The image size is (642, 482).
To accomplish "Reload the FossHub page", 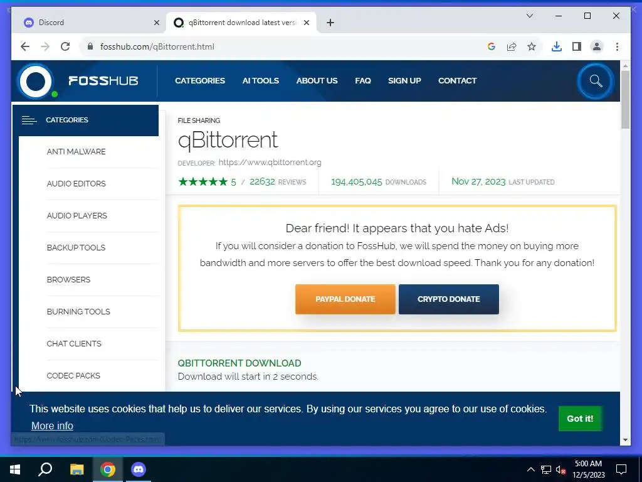I will pyautogui.click(x=65, y=46).
